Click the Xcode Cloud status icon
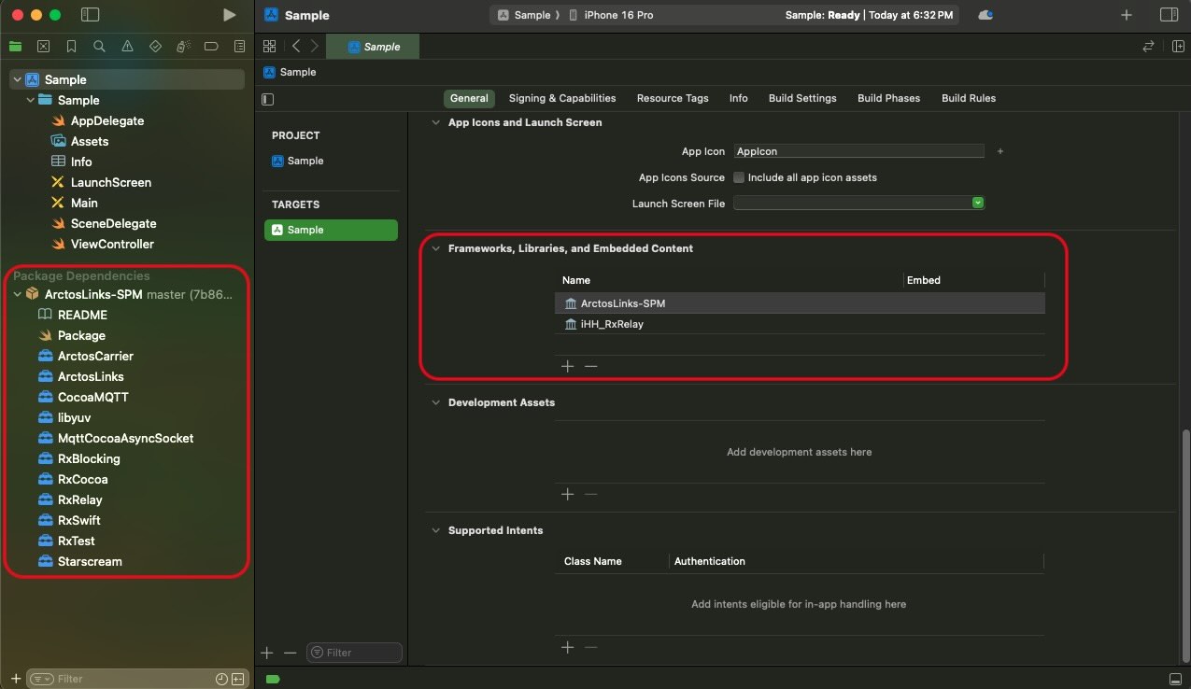The height and width of the screenshot is (689, 1191). coord(985,15)
